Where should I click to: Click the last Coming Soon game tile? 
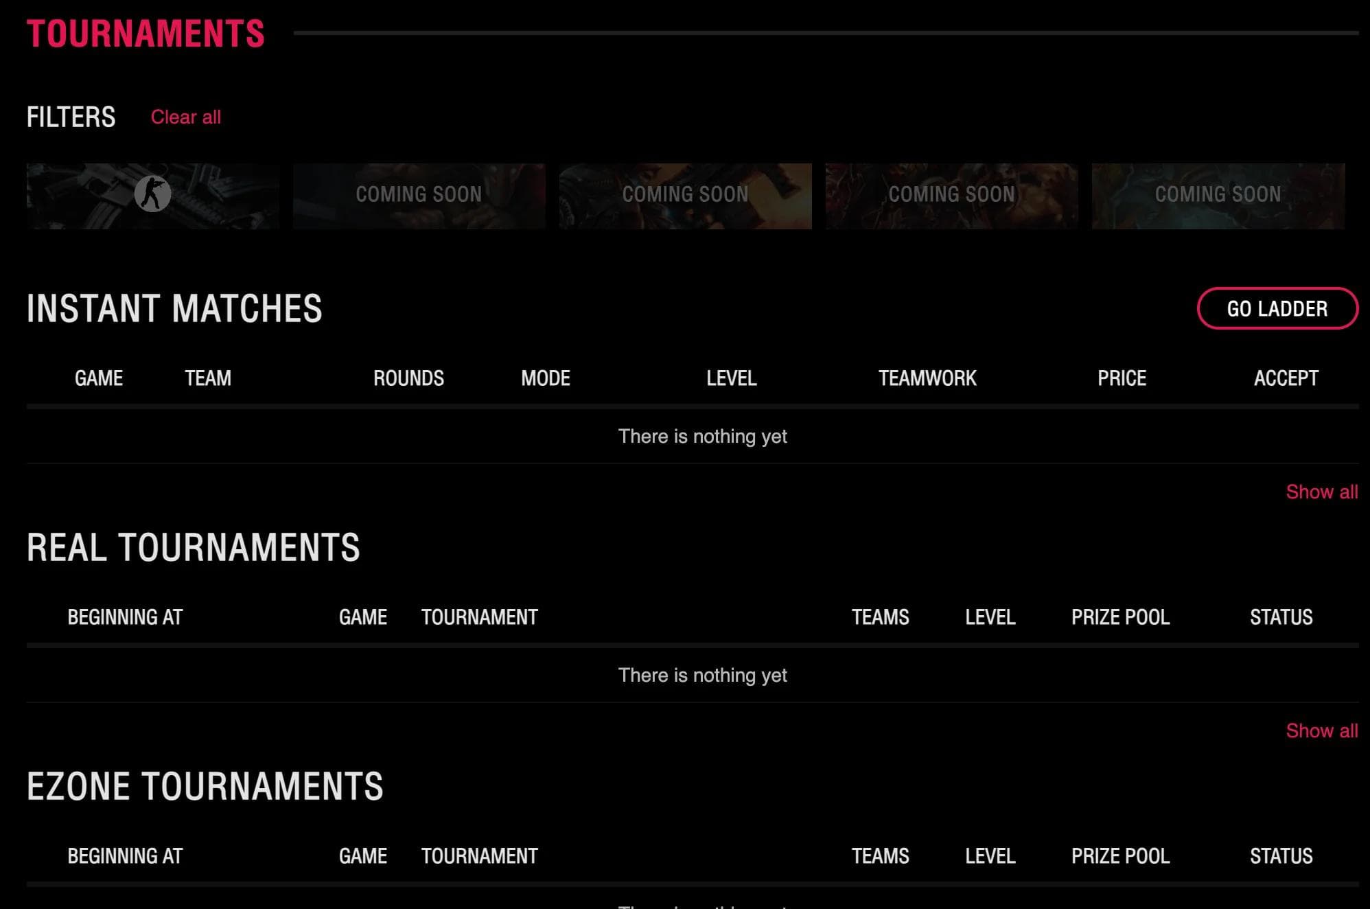1218,196
